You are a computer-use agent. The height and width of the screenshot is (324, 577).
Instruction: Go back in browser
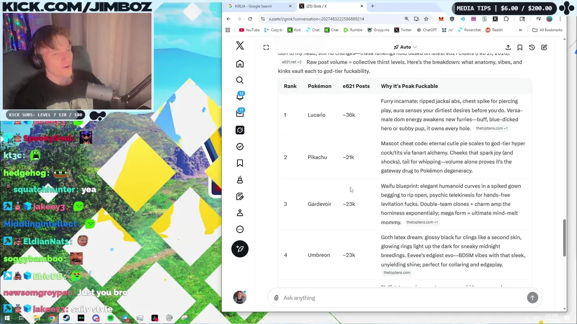pyautogui.click(x=228, y=19)
